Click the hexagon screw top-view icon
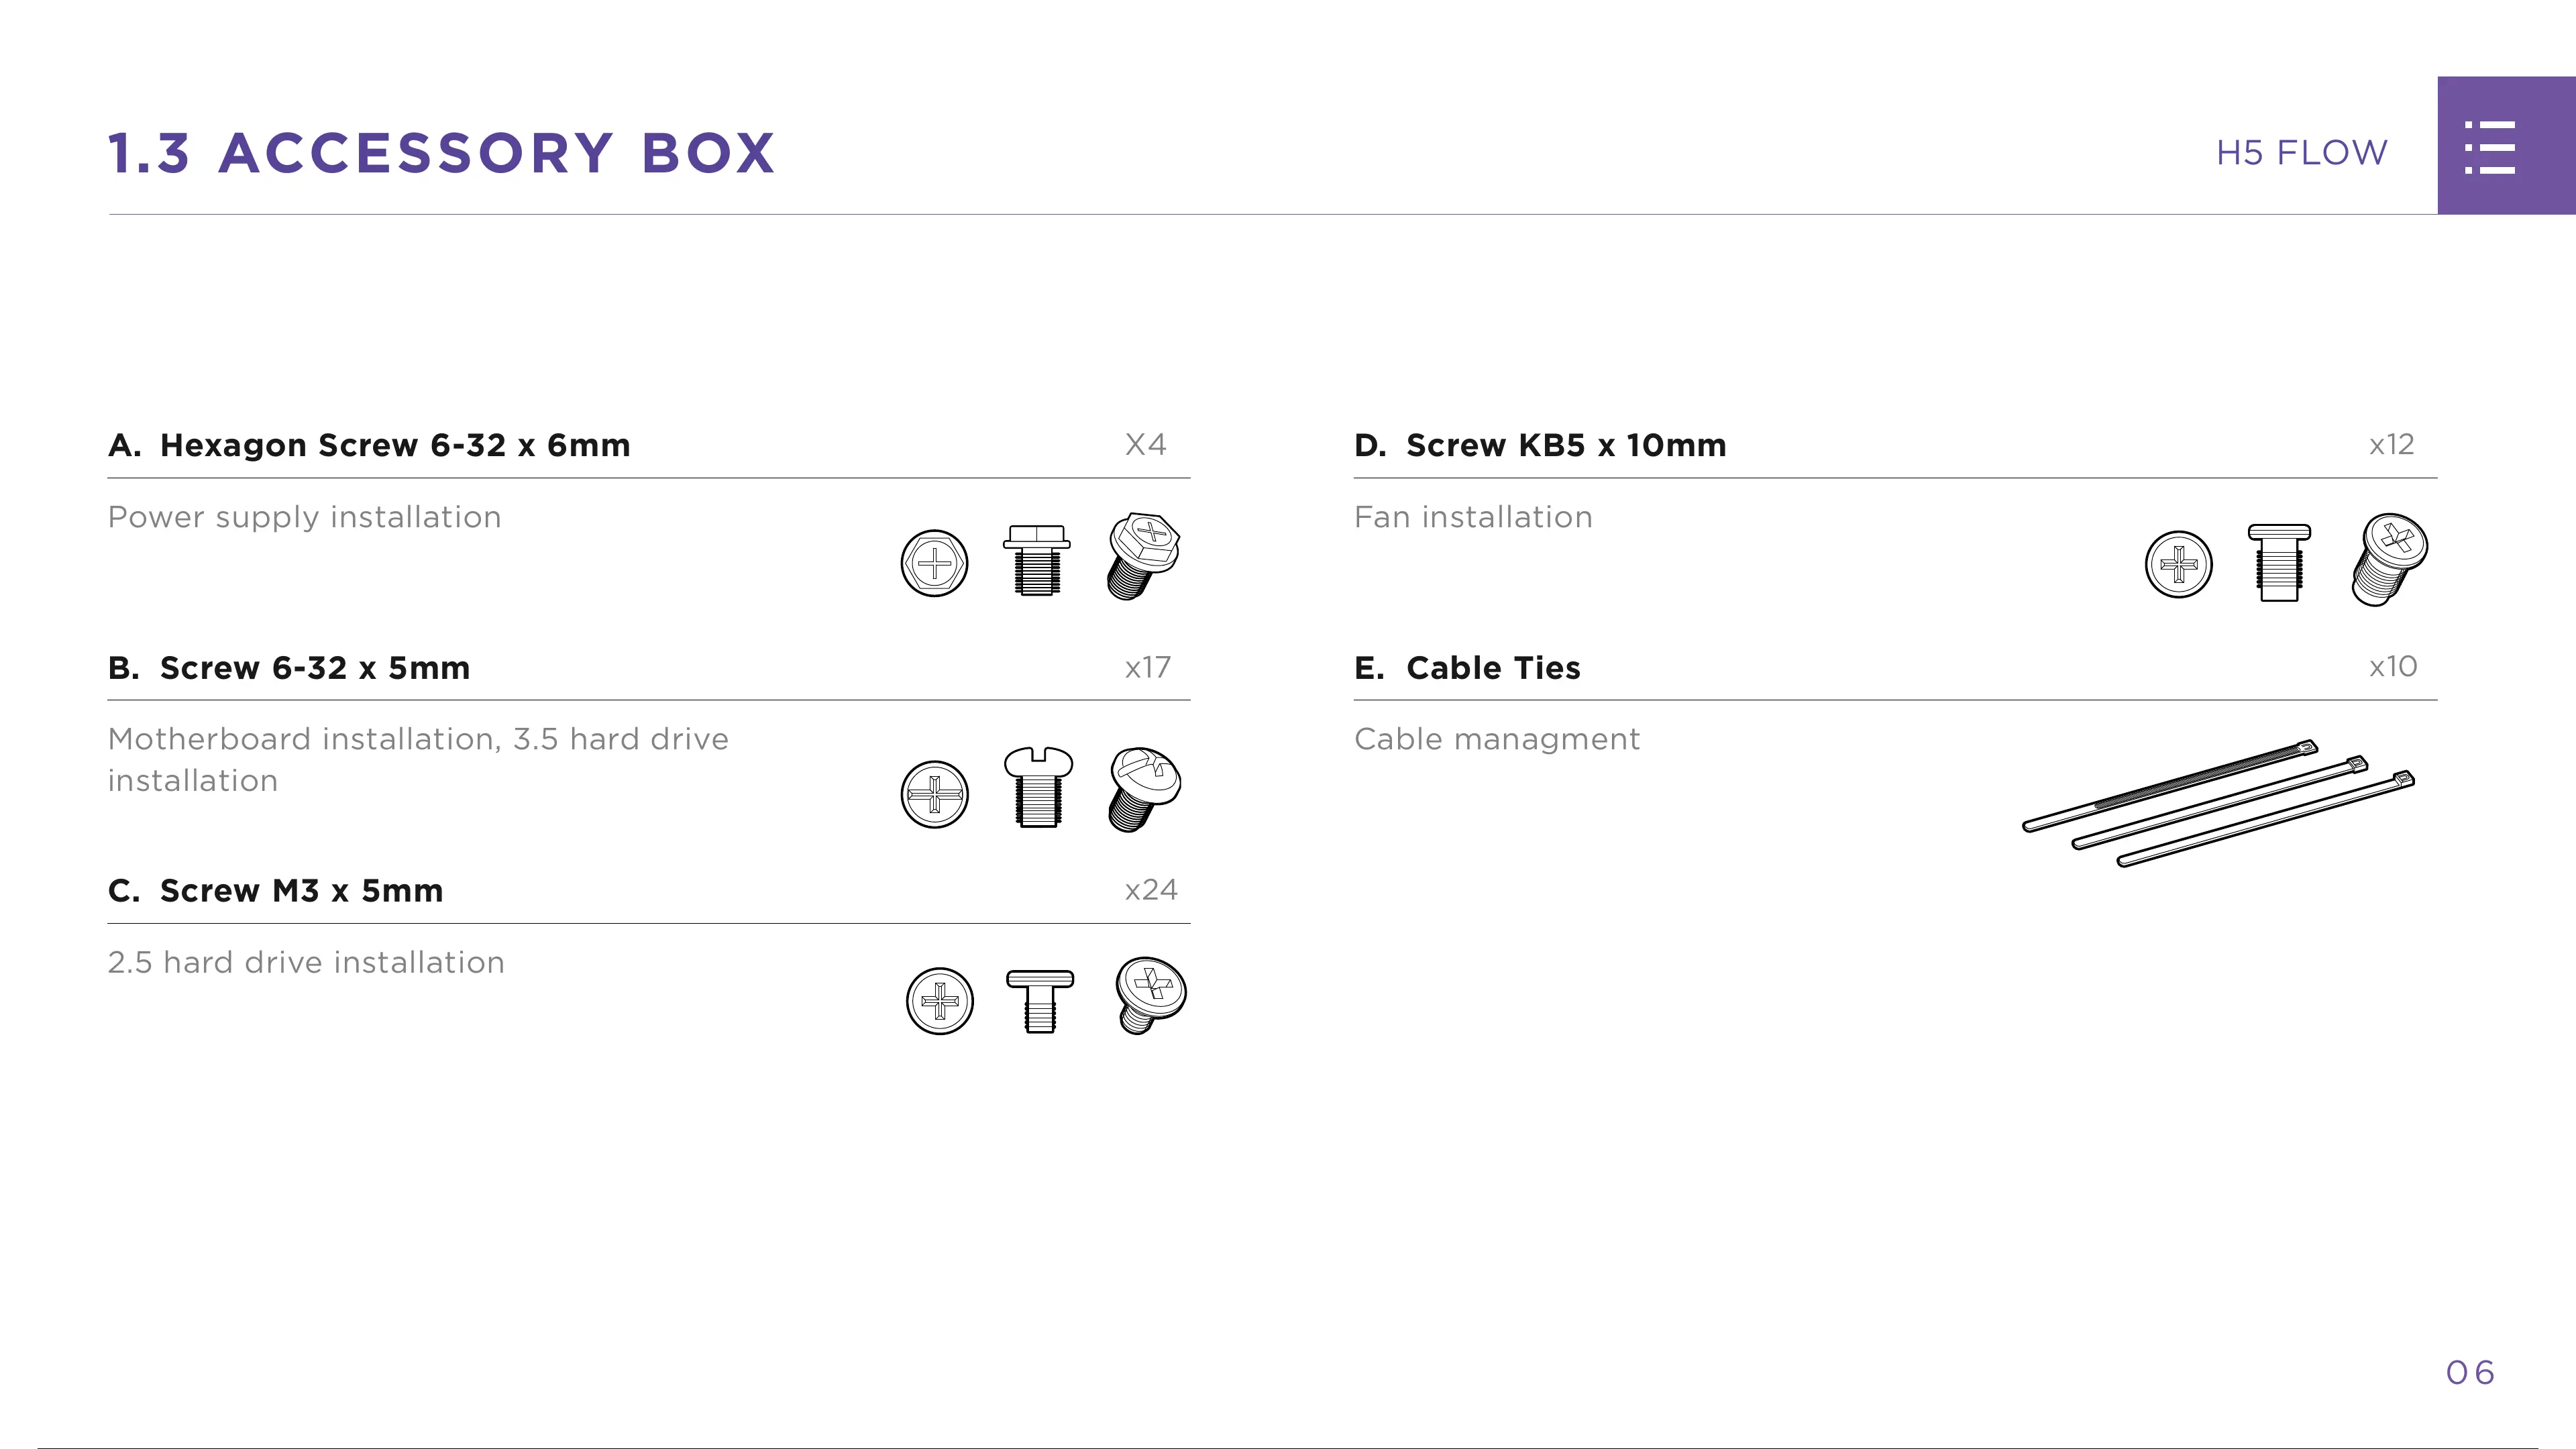The height and width of the screenshot is (1449, 2576). click(x=934, y=563)
